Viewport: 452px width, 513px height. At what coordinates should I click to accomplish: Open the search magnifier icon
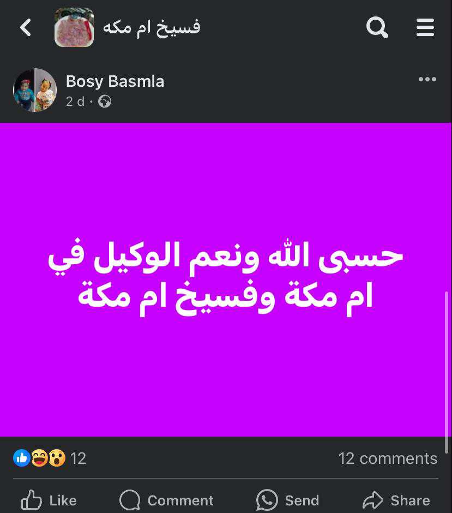coord(377,27)
